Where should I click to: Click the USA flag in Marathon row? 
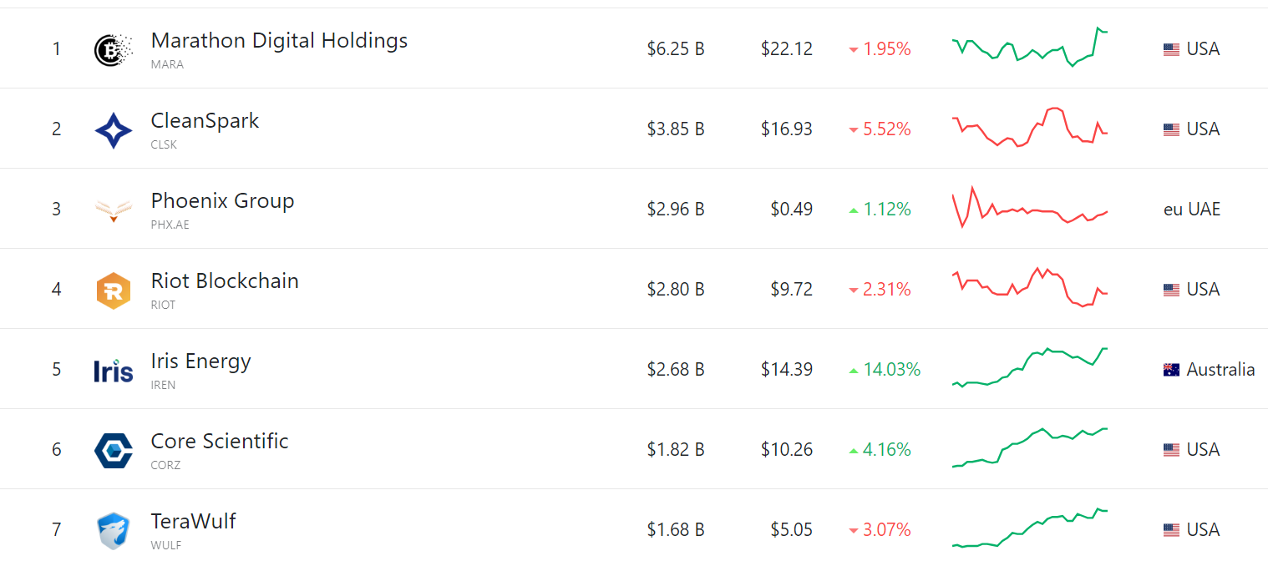coord(1171,49)
